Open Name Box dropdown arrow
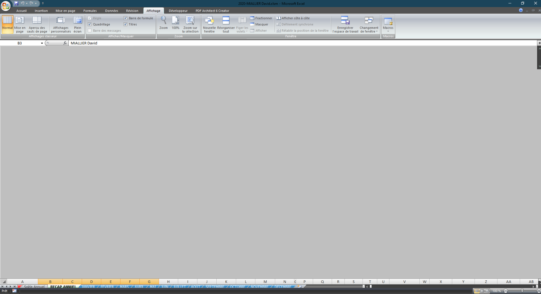The height and width of the screenshot is (294, 541). click(x=42, y=43)
